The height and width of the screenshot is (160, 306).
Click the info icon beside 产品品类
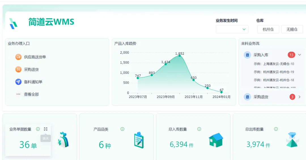pyautogui.click(x=122, y=129)
